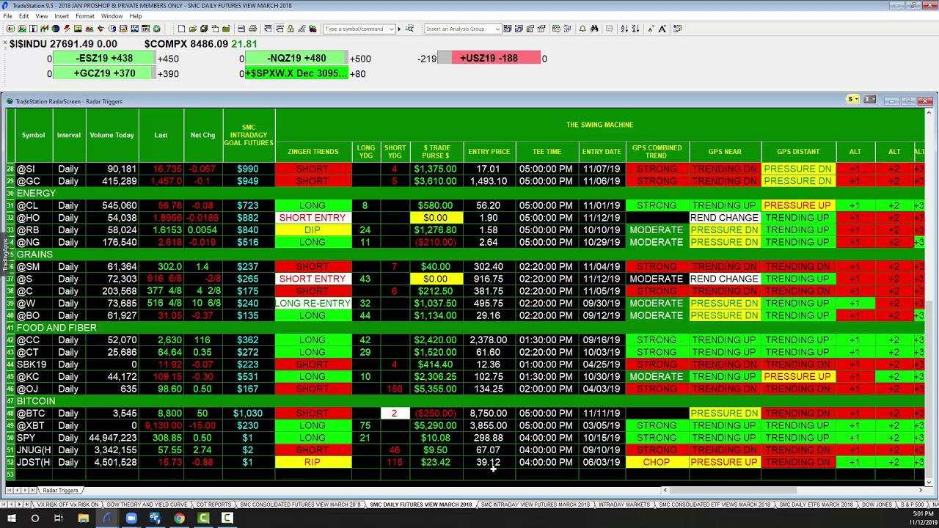The width and height of the screenshot is (939, 528).
Task: Click the first icon in the main toolbar
Action: [x=10, y=29]
